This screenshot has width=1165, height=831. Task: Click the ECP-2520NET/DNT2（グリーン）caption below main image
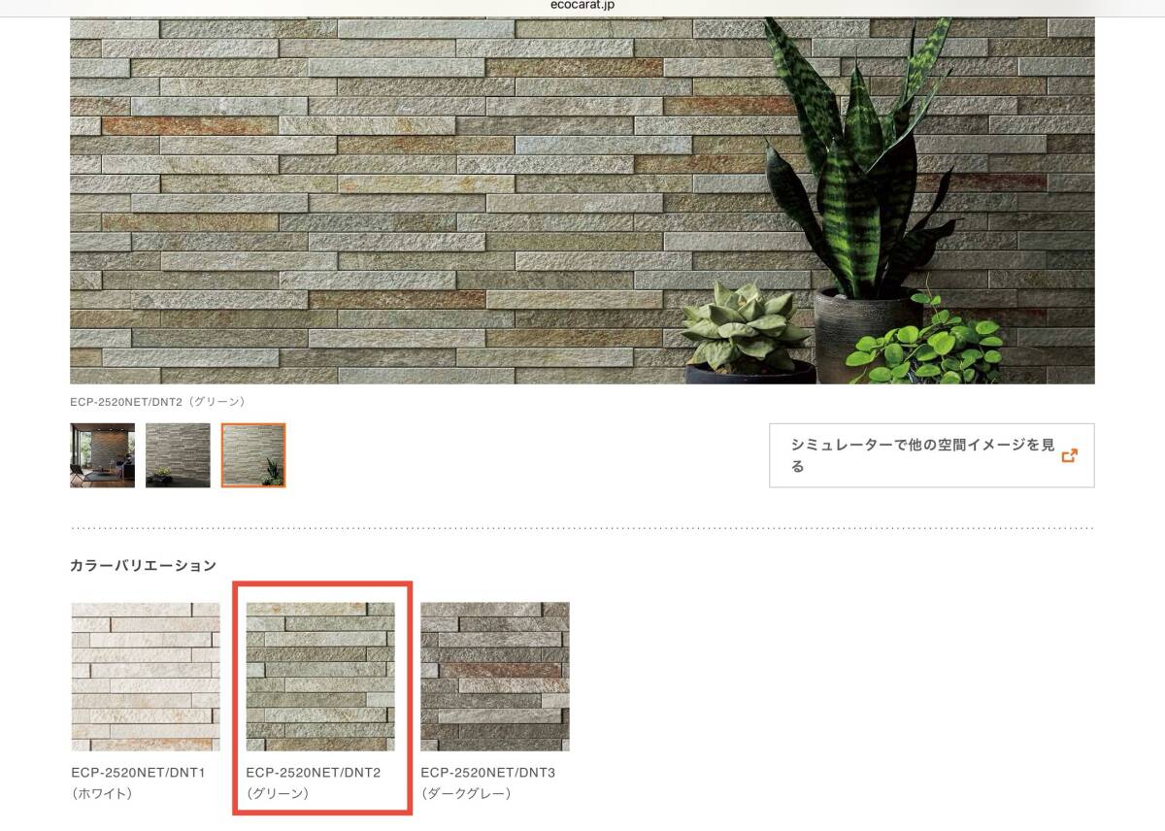pyautogui.click(x=159, y=401)
